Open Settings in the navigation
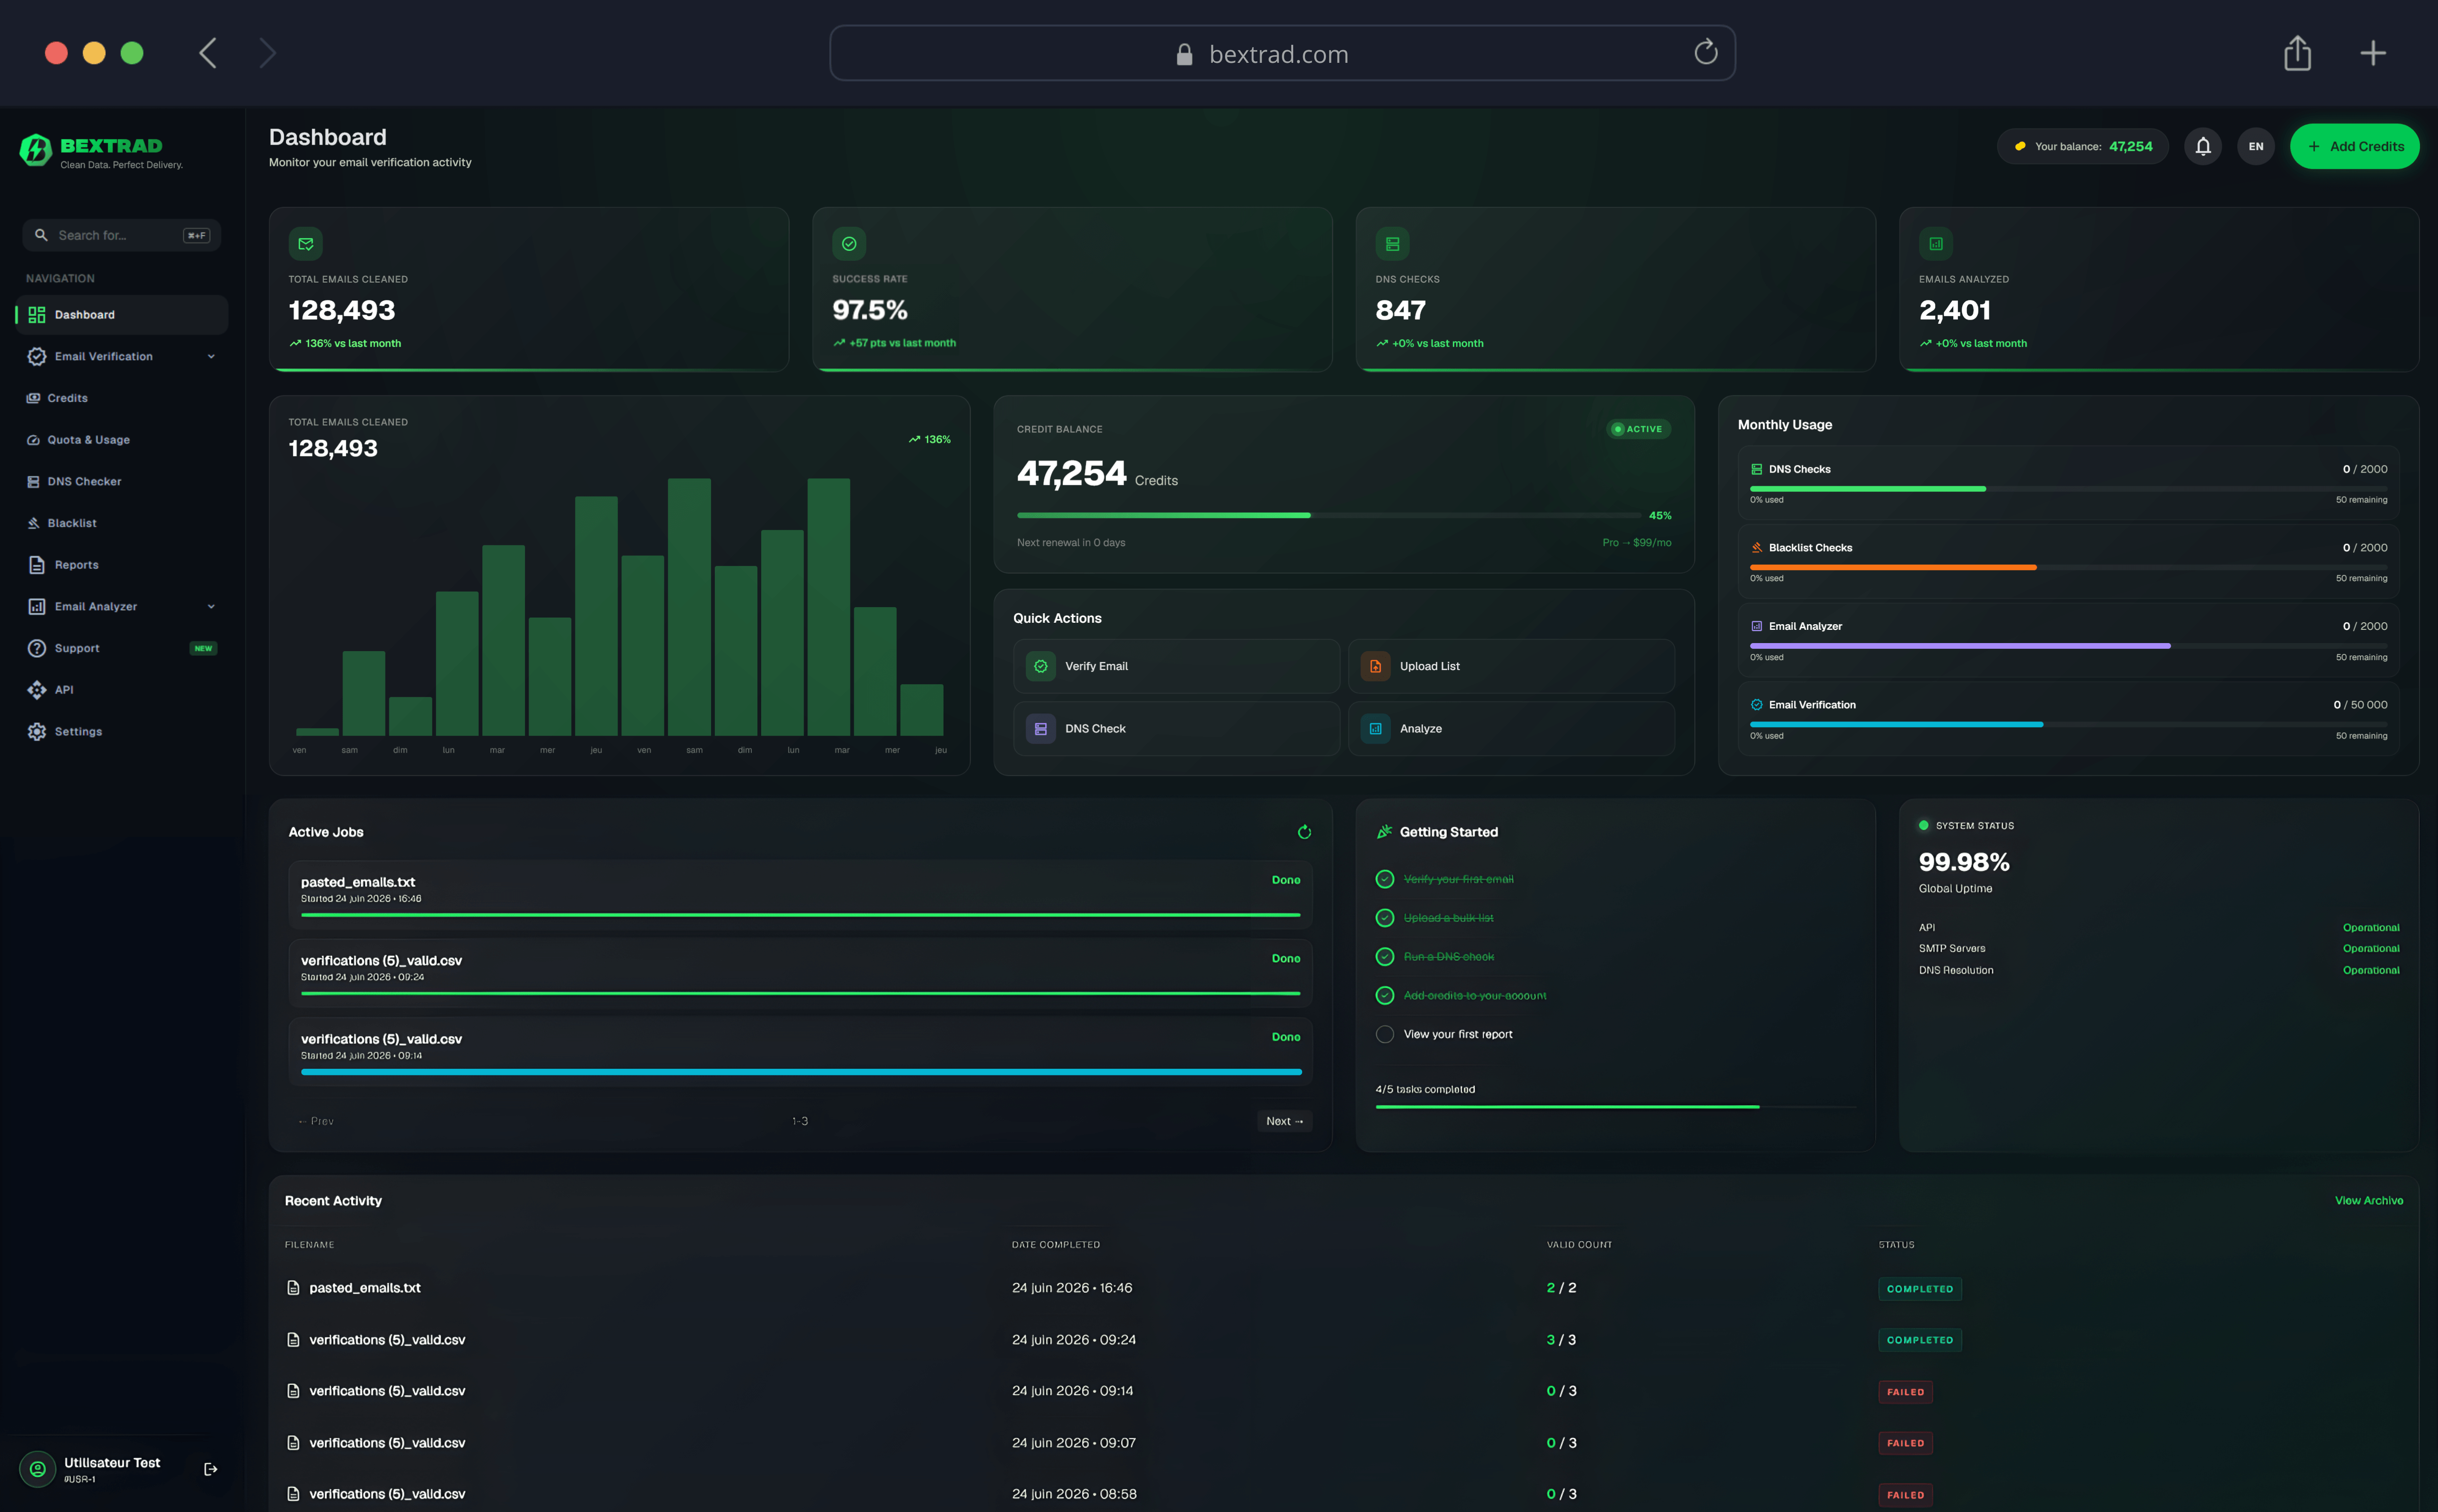2438x1512 pixels. click(x=122, y=732)
